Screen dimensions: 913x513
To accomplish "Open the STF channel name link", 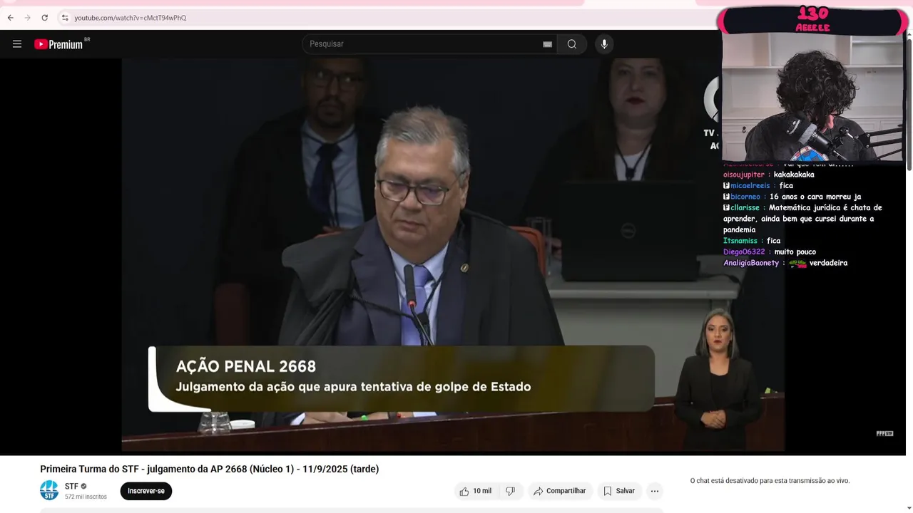I will [71, 487].
